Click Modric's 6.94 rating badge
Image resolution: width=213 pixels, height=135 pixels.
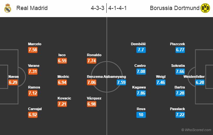pos(62,82)
